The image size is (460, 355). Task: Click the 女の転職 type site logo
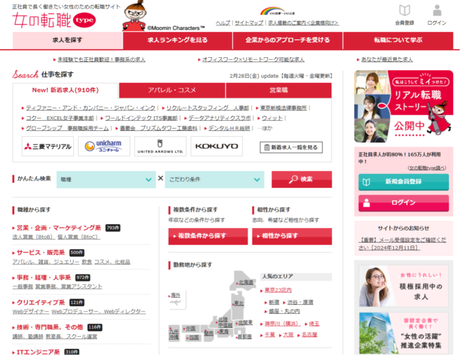point(54,20)
